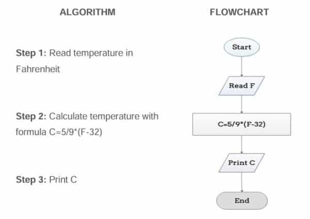Click the Start oval in the flowchart

pos(241,47)
